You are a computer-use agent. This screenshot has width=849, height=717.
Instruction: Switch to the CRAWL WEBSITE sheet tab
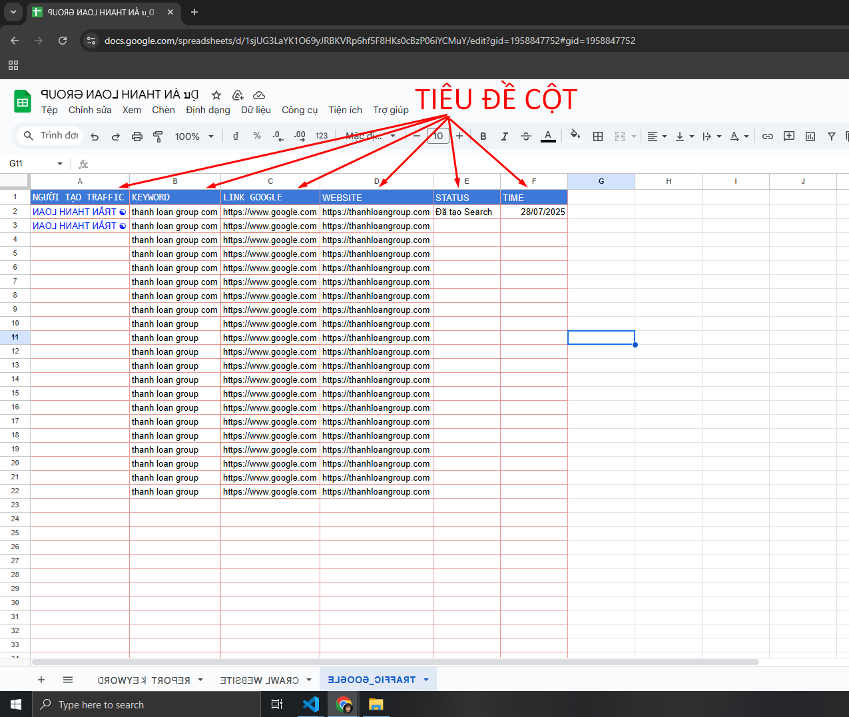(260, 680)
